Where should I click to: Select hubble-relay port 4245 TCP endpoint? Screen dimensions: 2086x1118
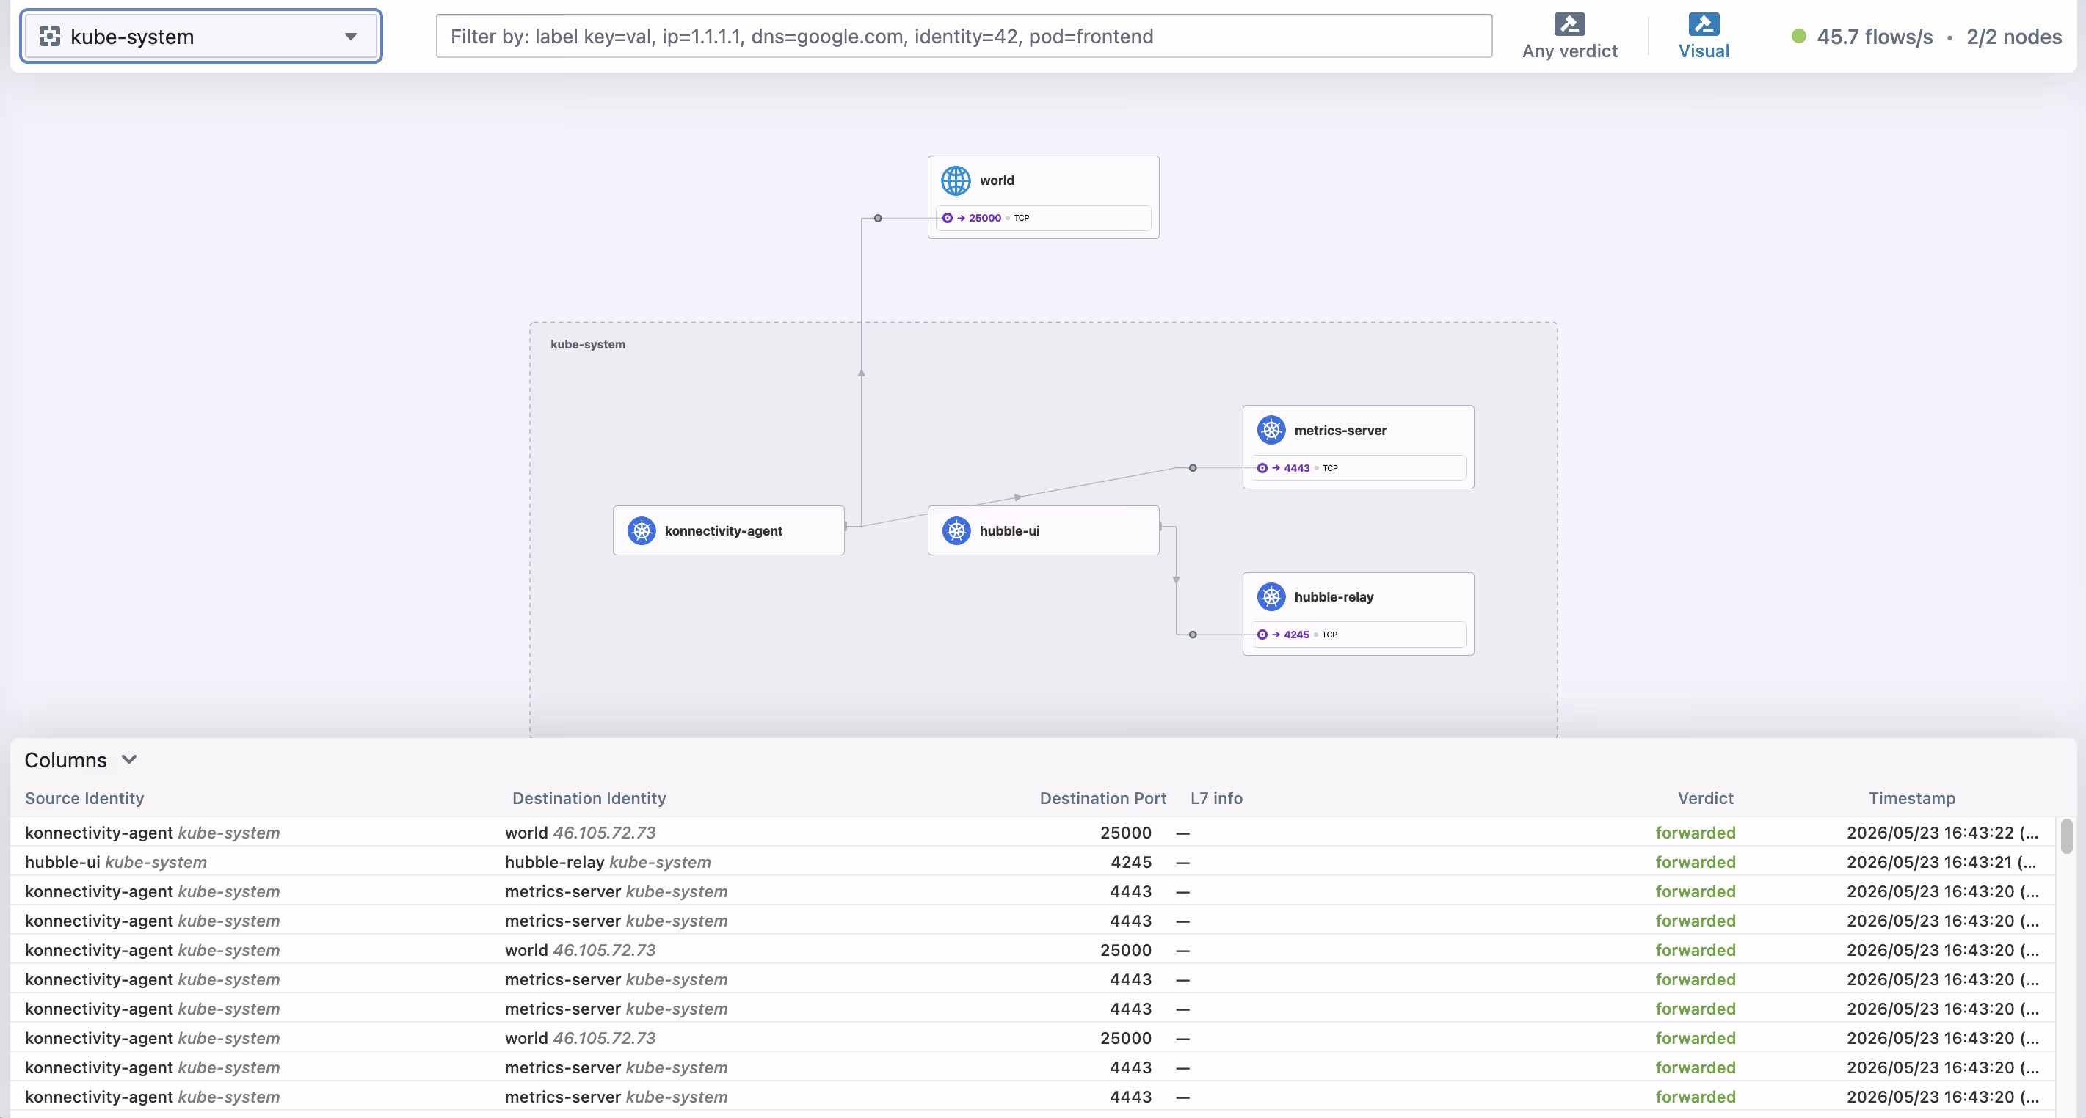1358,635
